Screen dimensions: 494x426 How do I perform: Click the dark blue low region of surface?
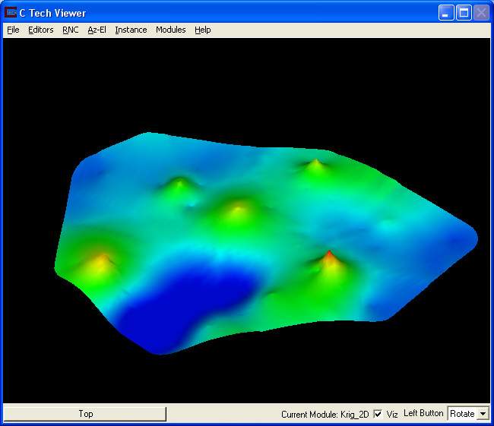(189, 302)
